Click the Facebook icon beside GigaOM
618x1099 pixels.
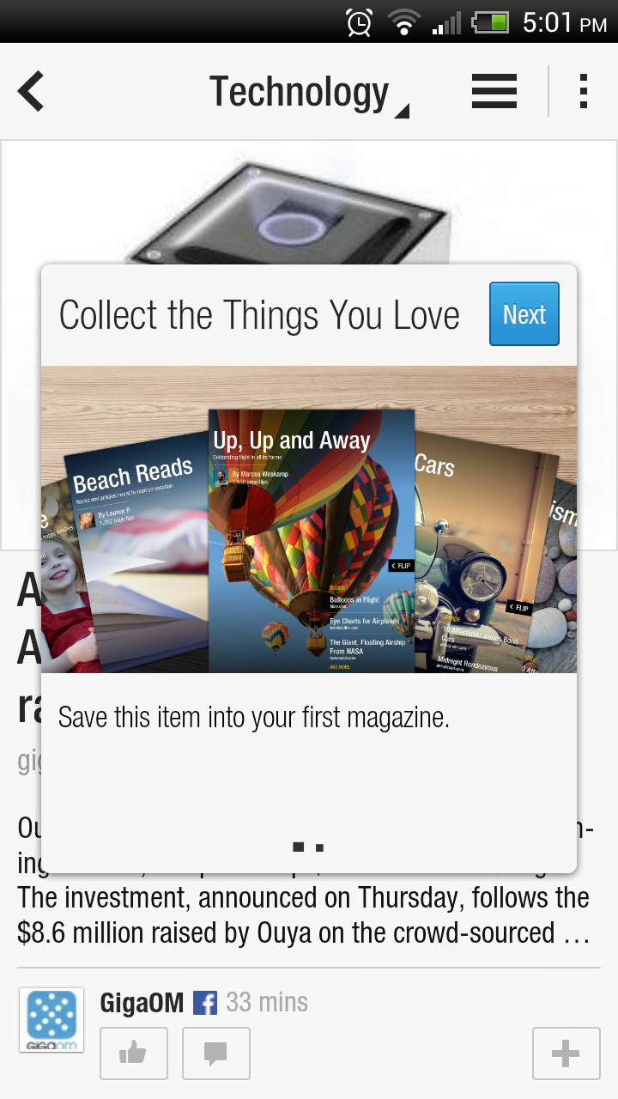(205, 1003)
